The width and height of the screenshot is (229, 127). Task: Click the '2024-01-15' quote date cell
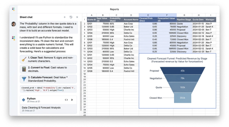199,24
